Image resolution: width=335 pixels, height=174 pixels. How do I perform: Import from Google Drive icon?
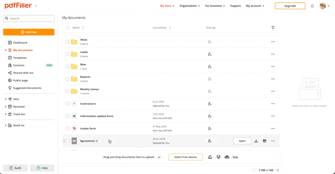point(210,157)
